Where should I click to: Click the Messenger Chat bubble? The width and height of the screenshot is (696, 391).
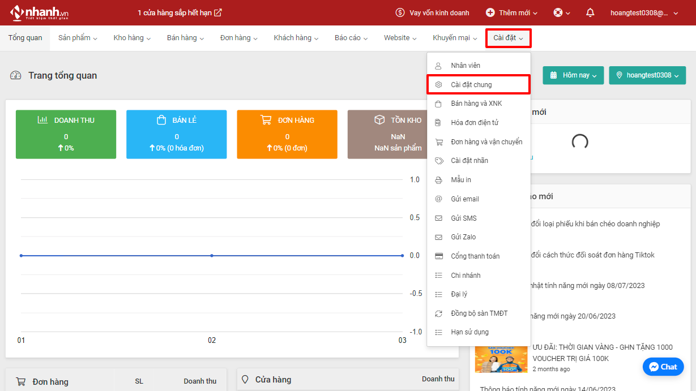click(663, 367)
